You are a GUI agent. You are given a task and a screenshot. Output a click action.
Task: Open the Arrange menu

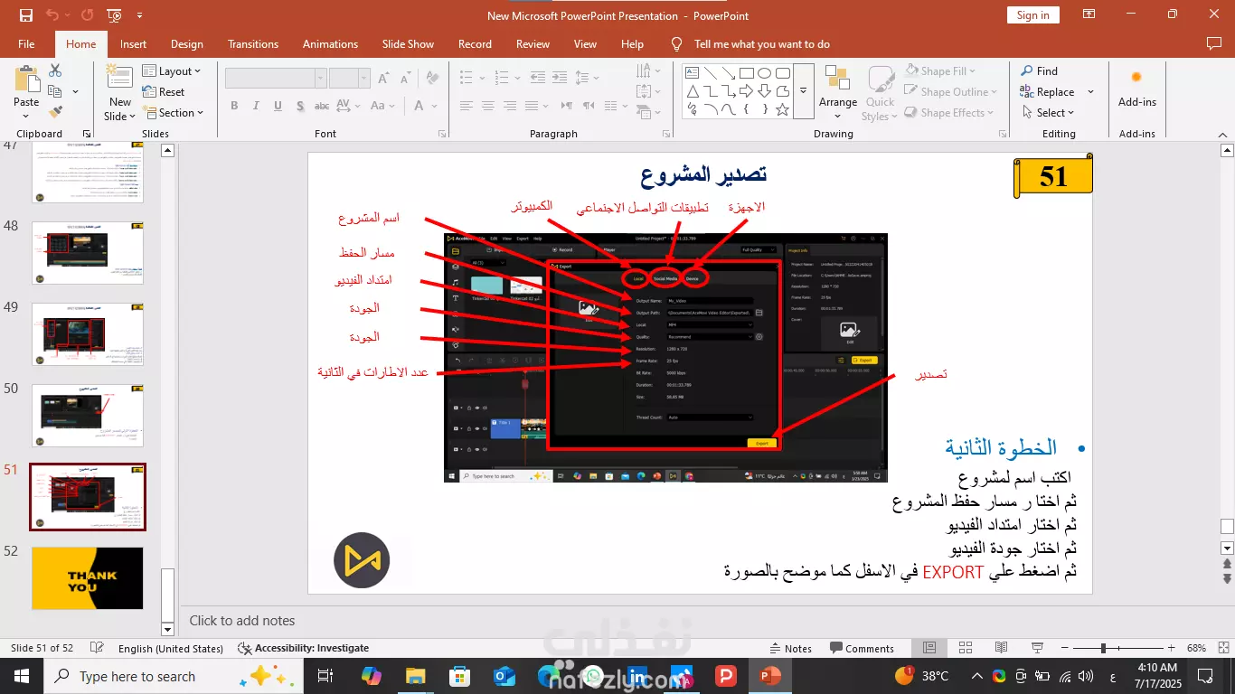838,92
